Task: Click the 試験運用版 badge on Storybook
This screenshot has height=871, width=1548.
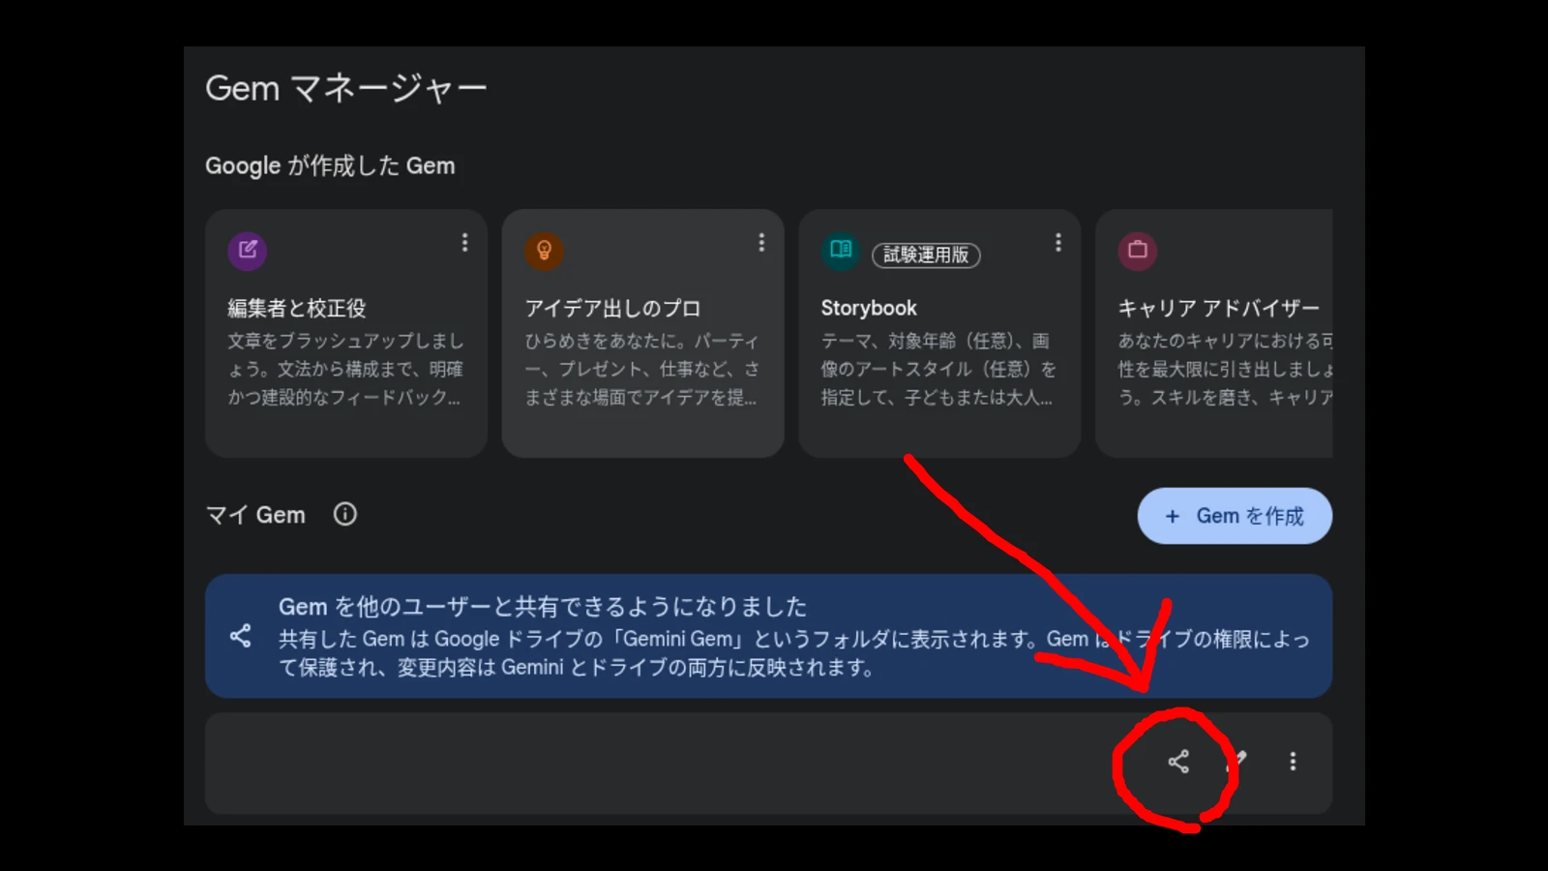Action: [926, 255]
